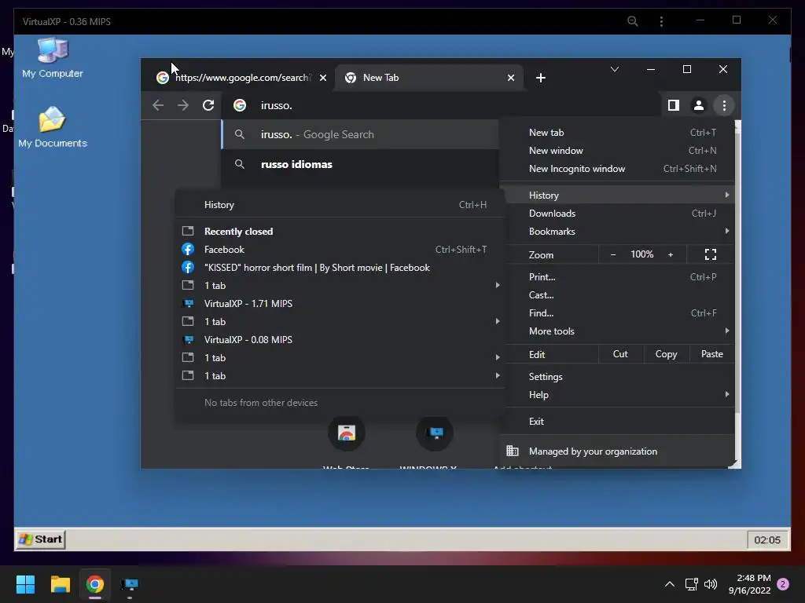Click the back navigation arrow in Chrome
805x603 pixels.
(x=158, y=105)
